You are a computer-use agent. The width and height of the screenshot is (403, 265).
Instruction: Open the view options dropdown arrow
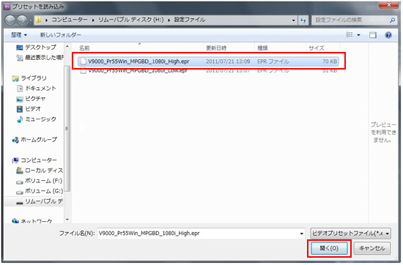[x=358, y=34]
